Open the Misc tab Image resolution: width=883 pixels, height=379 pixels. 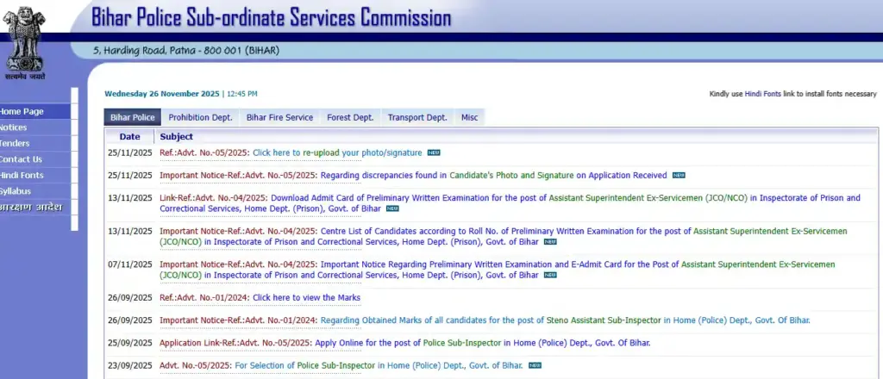pyautogui.click(x=469, y=118)
